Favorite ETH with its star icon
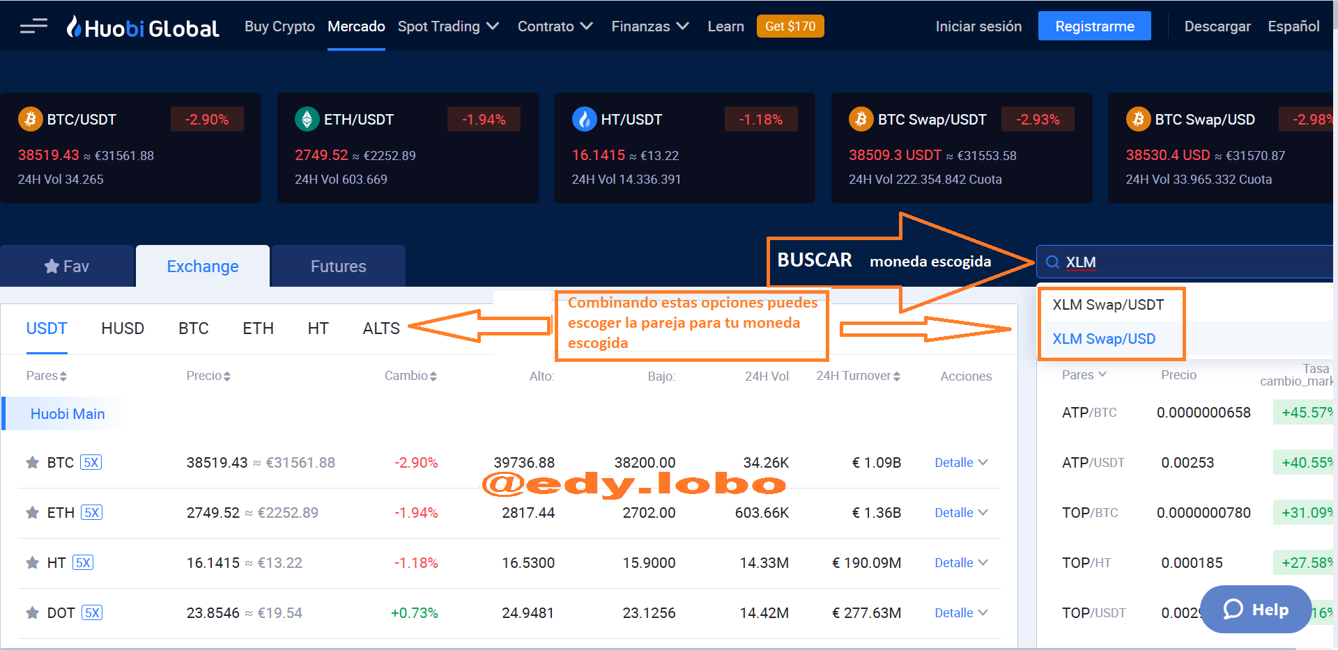The height and width of the screenshot is (650, 1338). (x=32, y=512)
